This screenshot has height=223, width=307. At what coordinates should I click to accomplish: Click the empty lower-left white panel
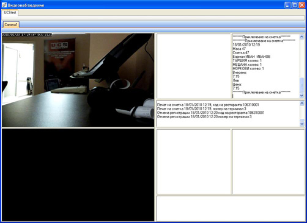[194, 161]
